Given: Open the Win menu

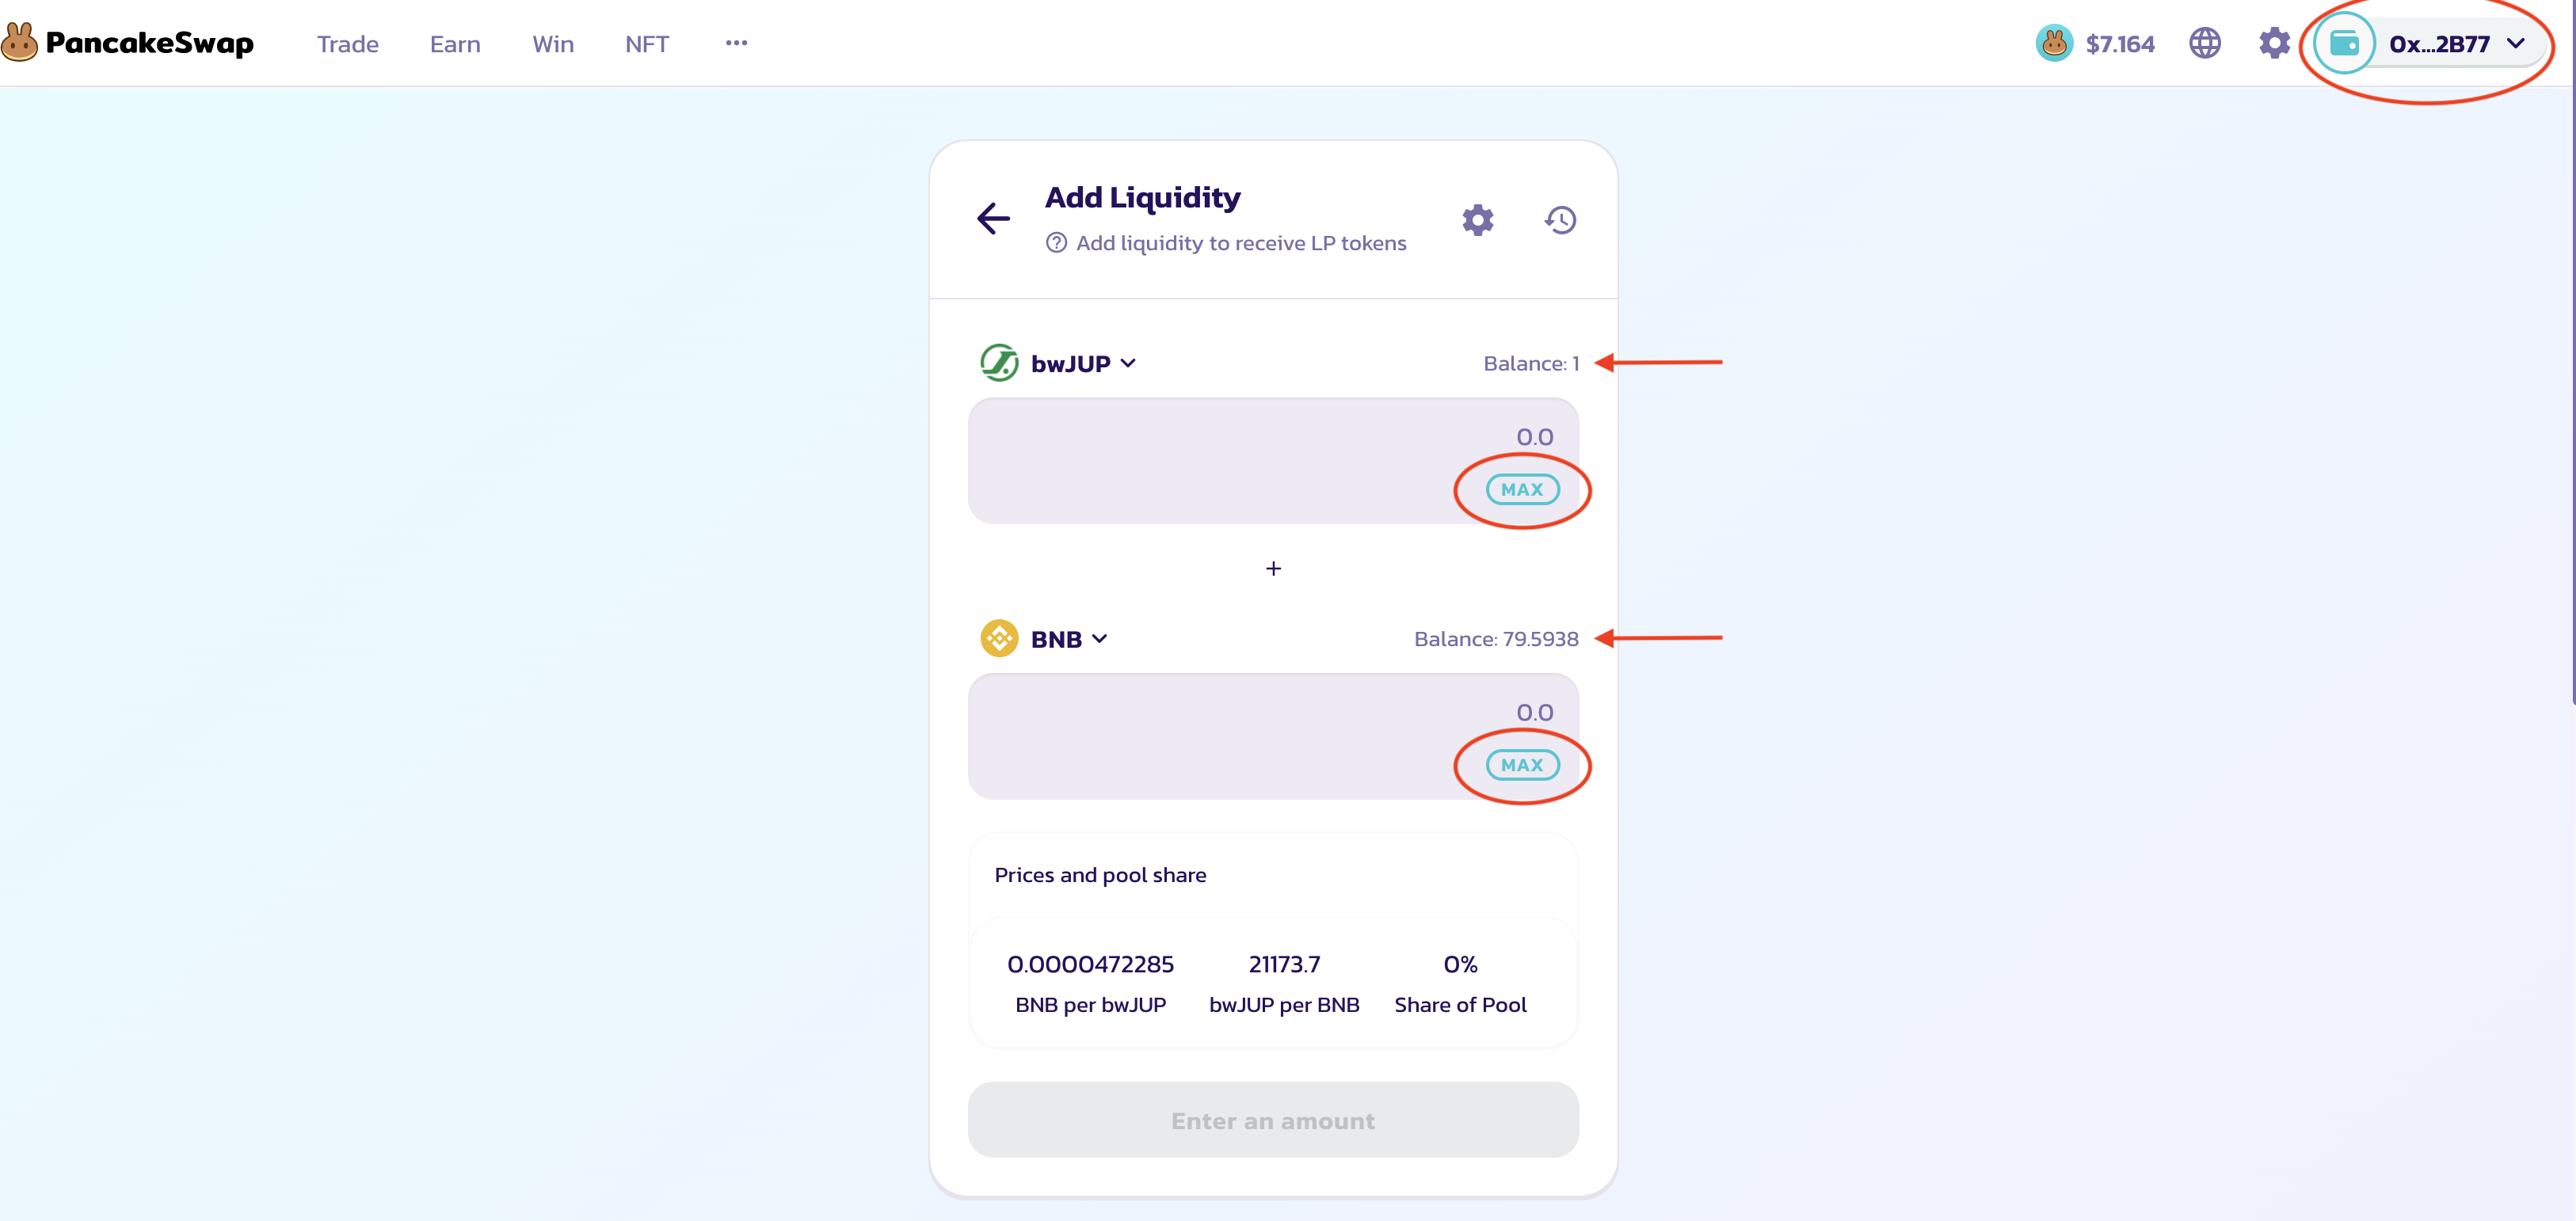Looking at the screenshot, I should tap(552, 44).
